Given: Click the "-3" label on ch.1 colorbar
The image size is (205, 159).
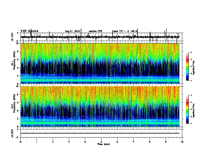Looking at the screenshot, I should click(x=191, y=52).
